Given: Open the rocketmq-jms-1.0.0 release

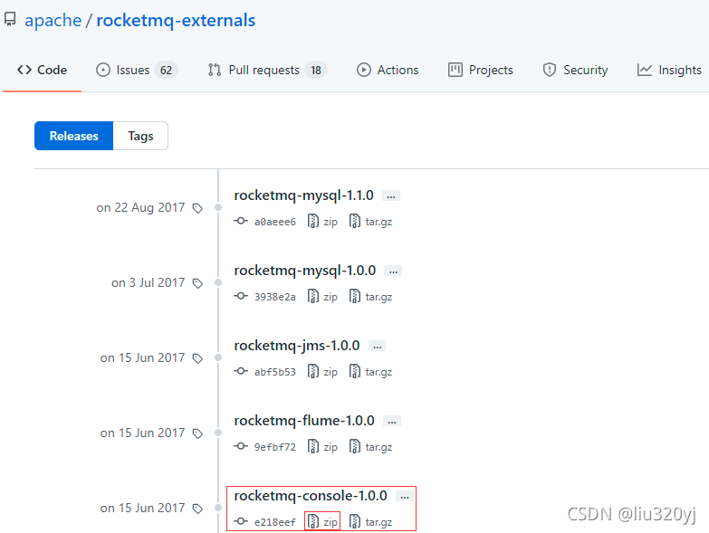Looking at the screenshot, I should click(297, 345).
